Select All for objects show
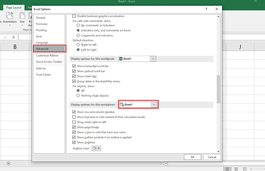The width and height of the screenshot is (265, 171). 78,90
